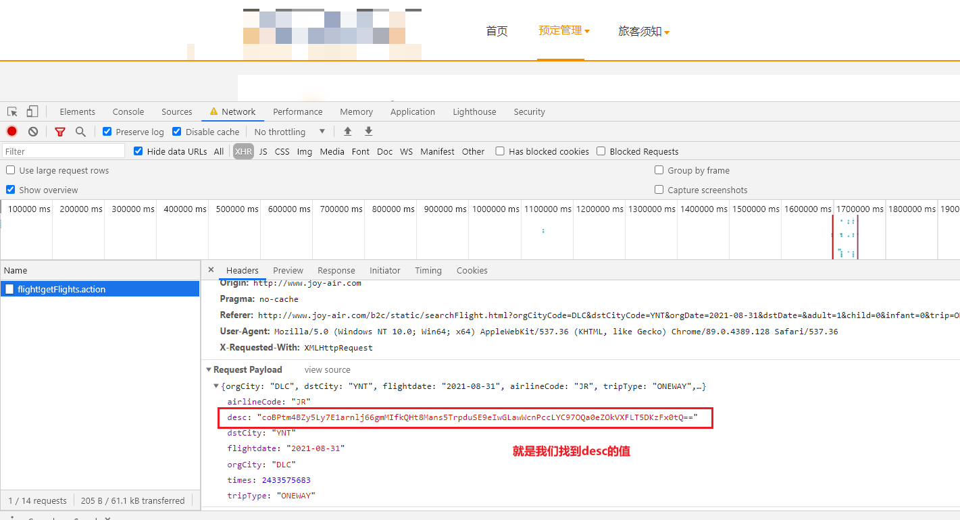
Task: Filter requests by Font
Action: coord(361,151)
